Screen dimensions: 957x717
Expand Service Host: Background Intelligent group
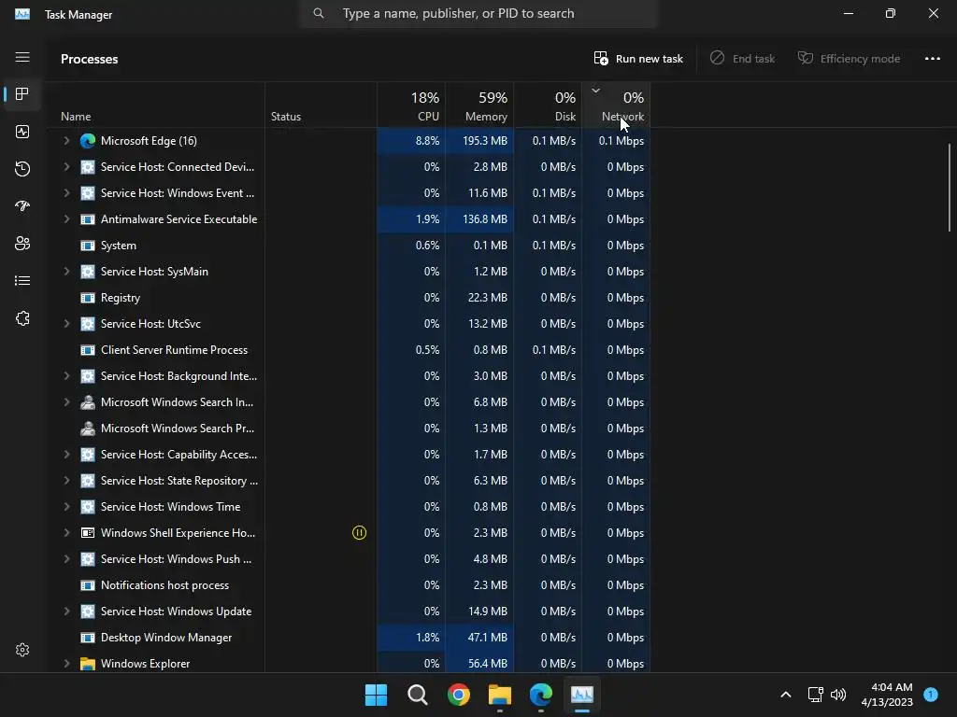(x=66, y=376)
